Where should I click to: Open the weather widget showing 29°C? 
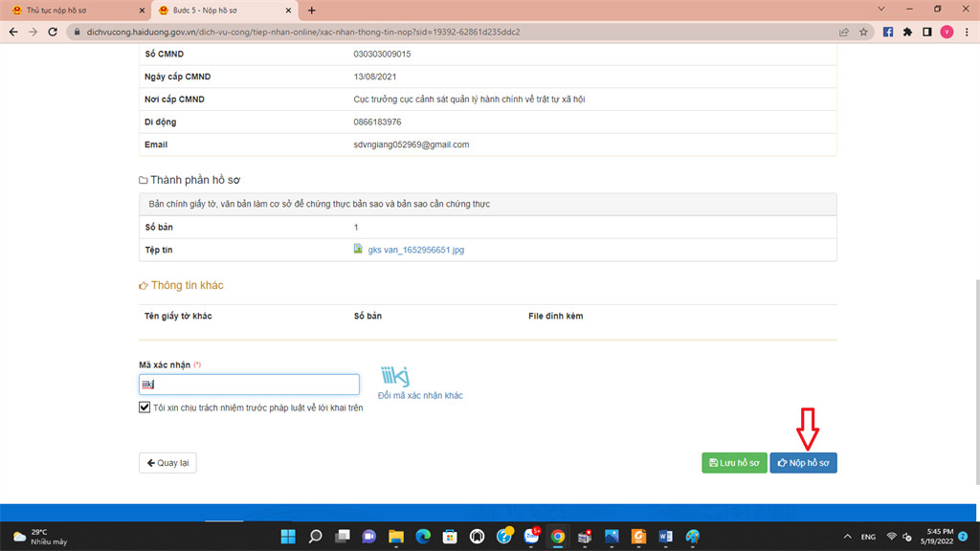coord(40,537)
